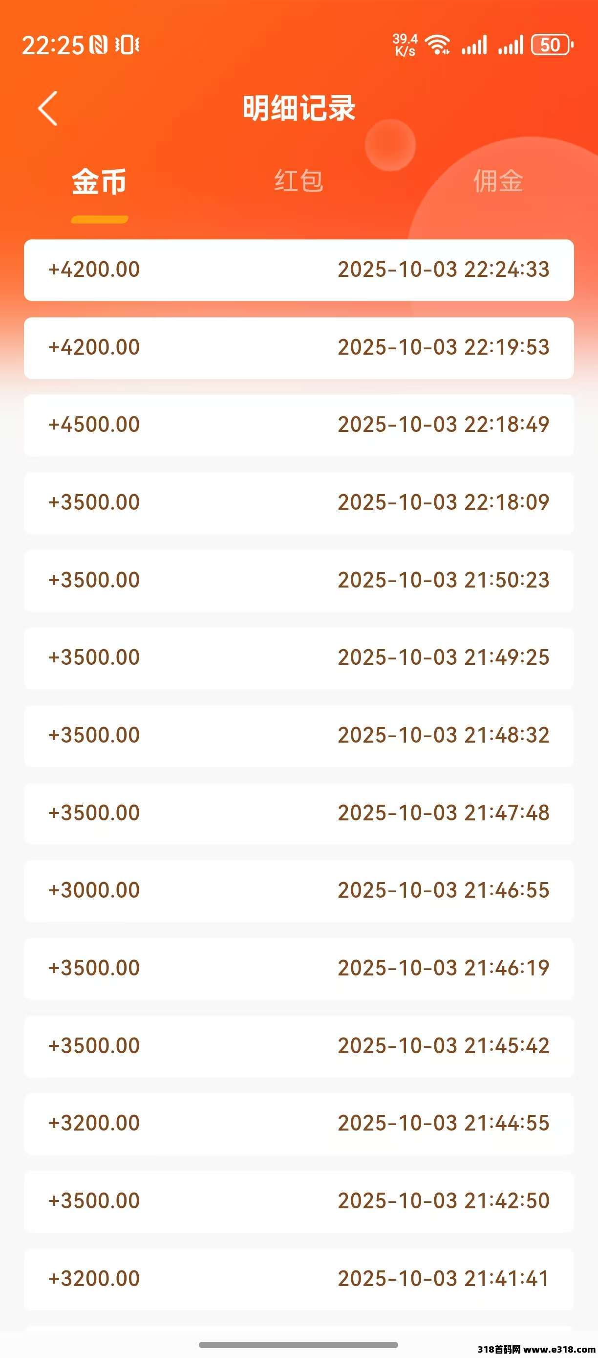598x1358 pixels.
Task: Select the +3000.00 record at 21:46:55
Action: click(x=299, y=890)
